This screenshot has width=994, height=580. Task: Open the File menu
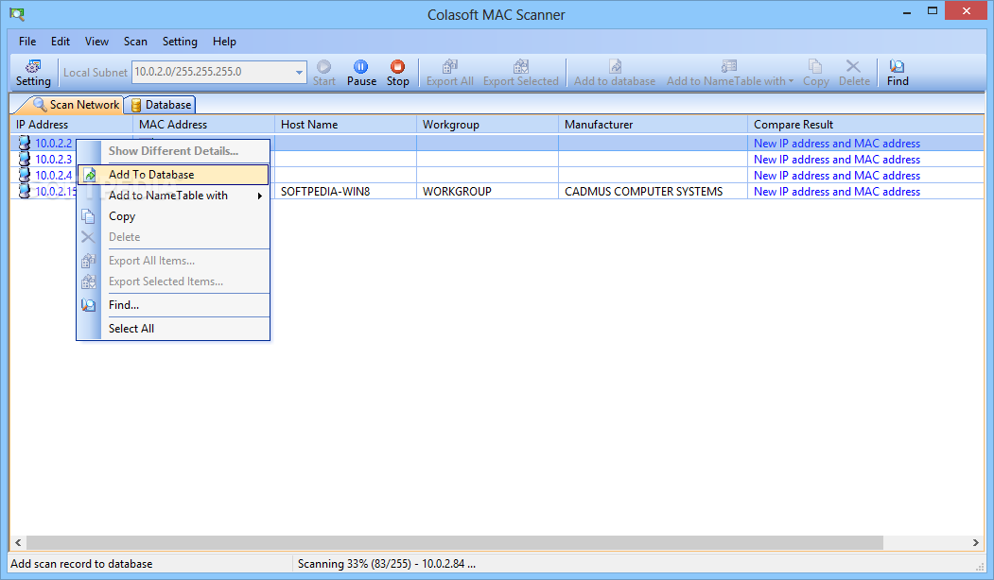pos(27,42)
